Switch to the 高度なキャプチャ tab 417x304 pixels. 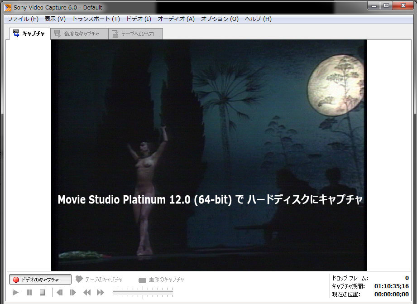77,34
